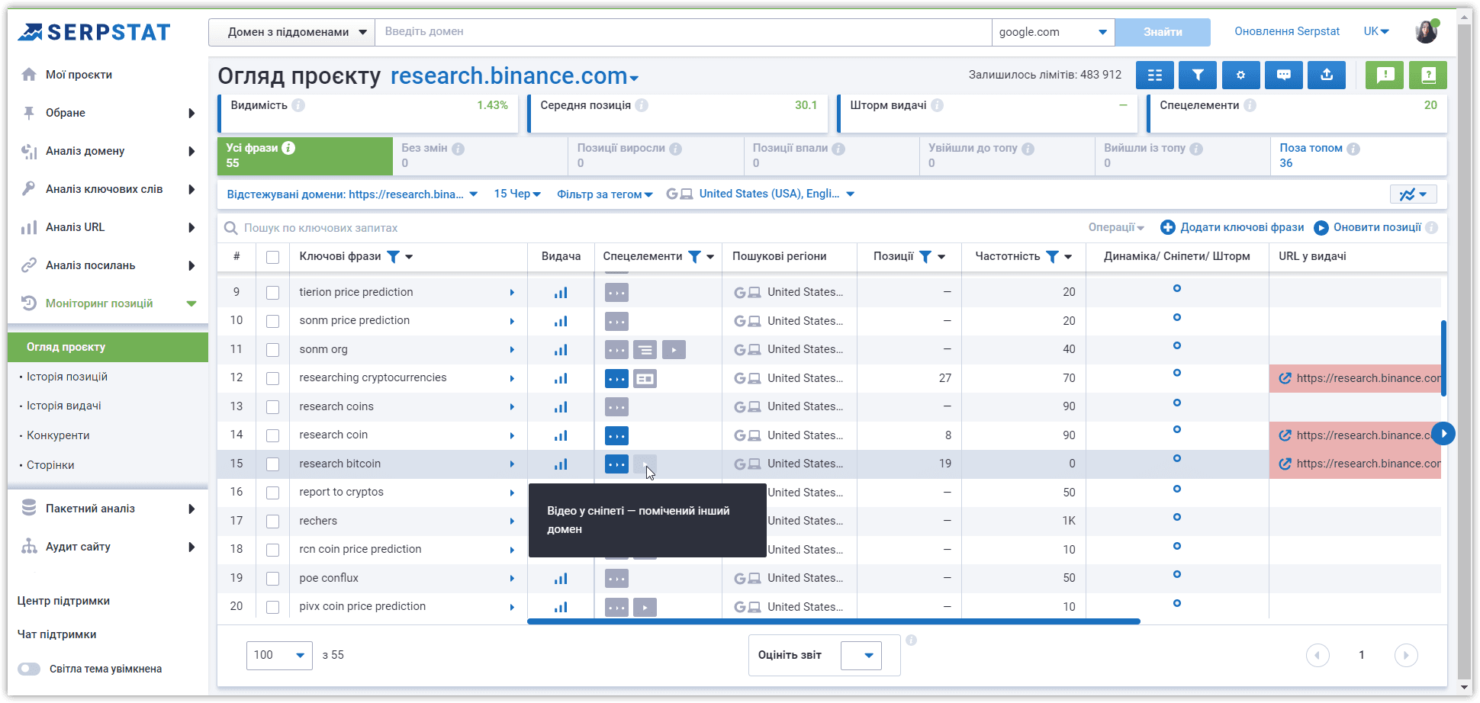Open Конкуренти submenu item
The height and width of the screenshot is (703, 1480).
pyautogui.click(x=58, y=435)
